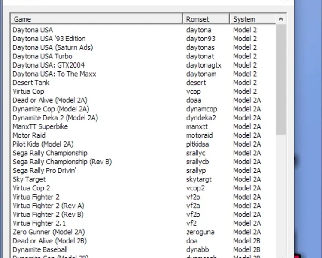Click the dayton93 romset cell
The image size is (322, 258).
coord(200,39)
